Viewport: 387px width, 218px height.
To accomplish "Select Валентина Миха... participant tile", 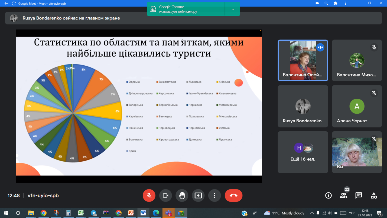I will [x=357, y=60].
